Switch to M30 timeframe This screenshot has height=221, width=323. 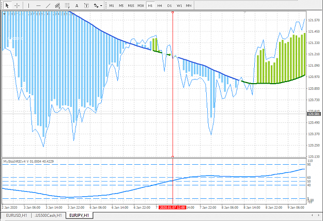point(141,6)
